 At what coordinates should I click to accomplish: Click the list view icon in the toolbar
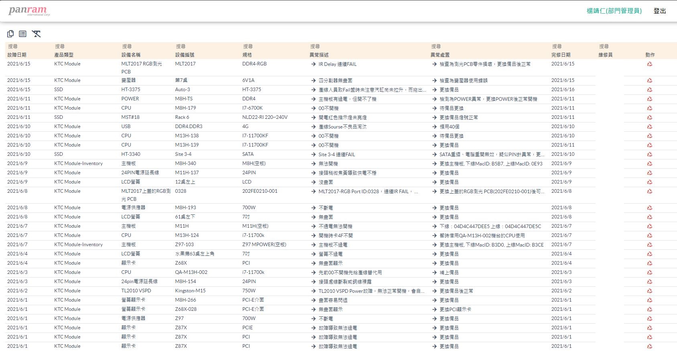tap(23, 34)
